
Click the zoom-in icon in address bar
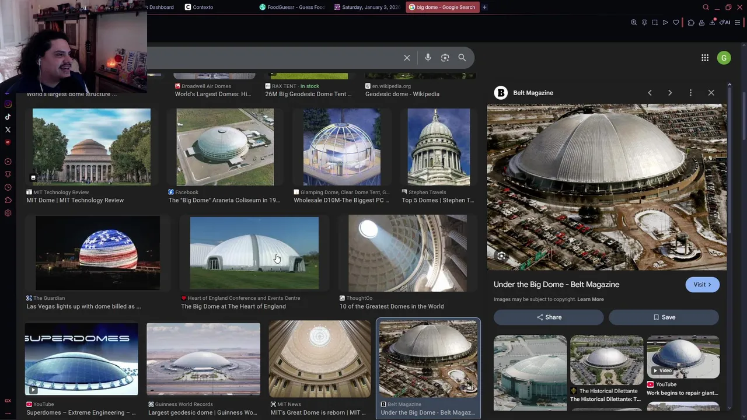(634, 23)
